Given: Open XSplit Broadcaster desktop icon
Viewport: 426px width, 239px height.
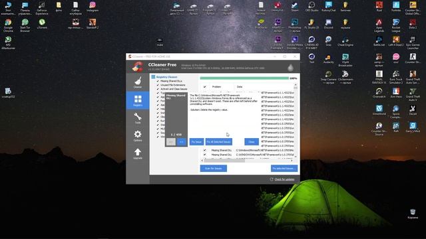Looking at the screenshot, I should coord(345,60).
